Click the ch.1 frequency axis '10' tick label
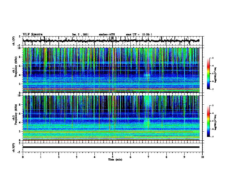Viewport: 228px width, 176px height. pos(20,48)
